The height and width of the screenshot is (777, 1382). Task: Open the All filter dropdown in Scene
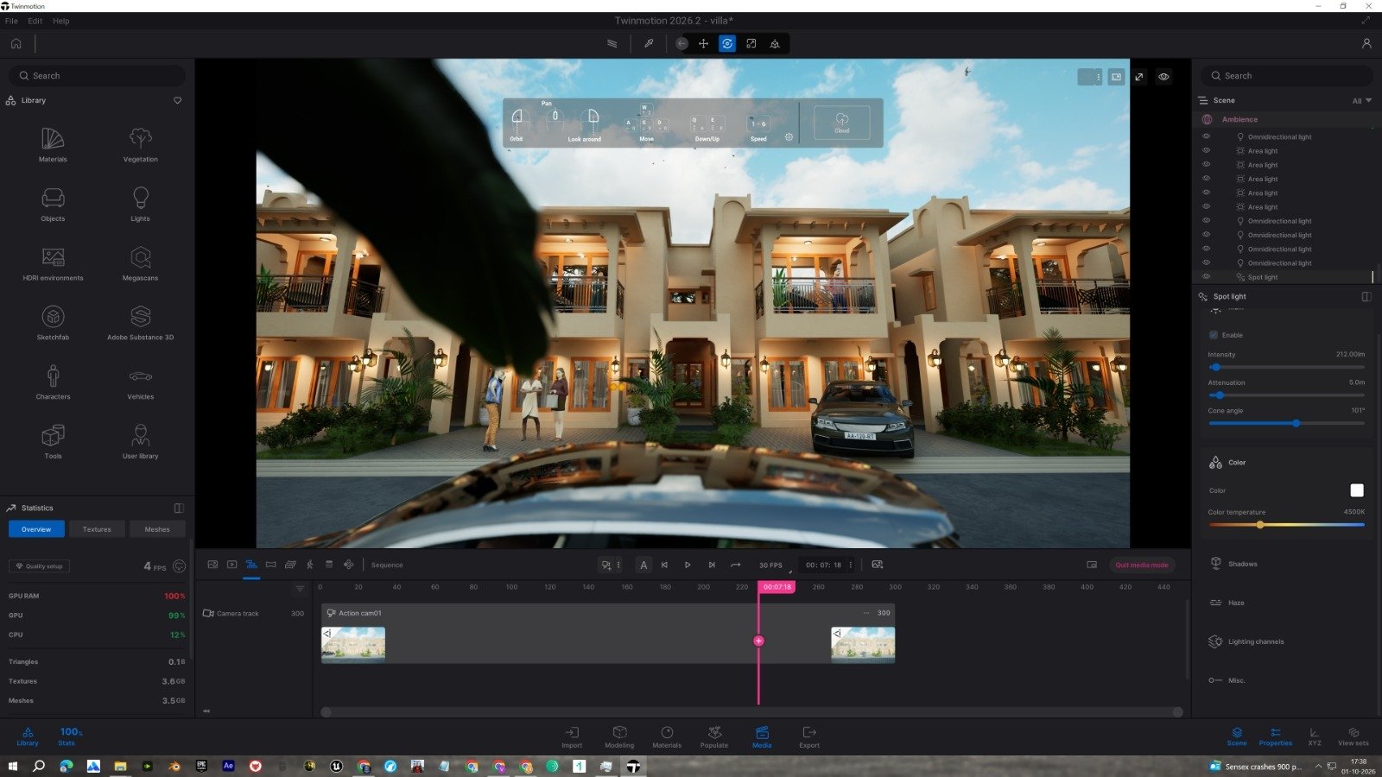1362,100
